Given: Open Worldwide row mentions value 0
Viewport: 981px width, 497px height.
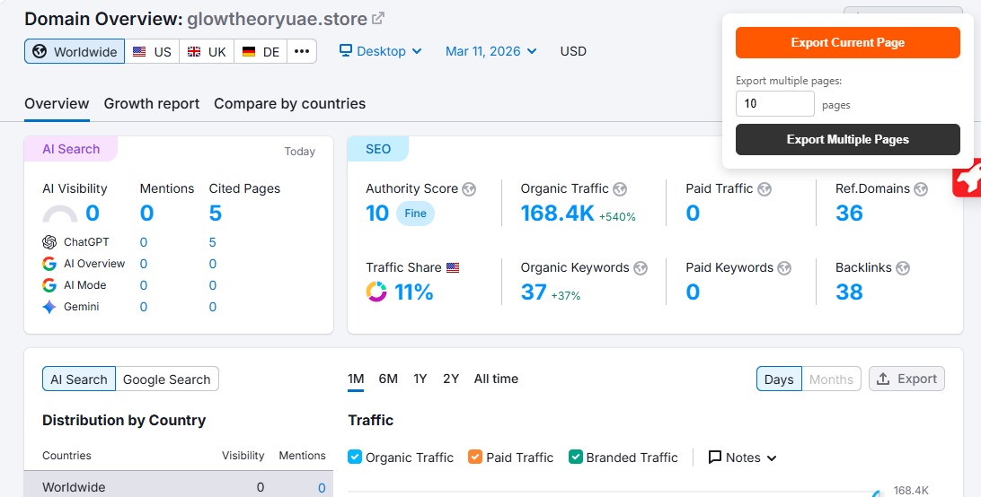Looking at the screenshot, I should coord(322,488).
